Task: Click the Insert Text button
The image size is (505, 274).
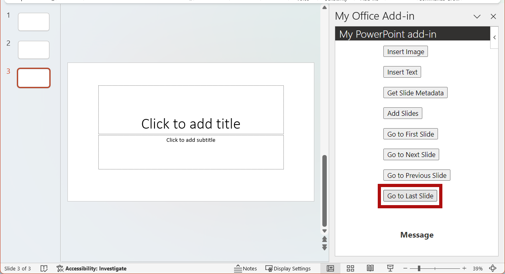Action: click(x=402, y=72)
